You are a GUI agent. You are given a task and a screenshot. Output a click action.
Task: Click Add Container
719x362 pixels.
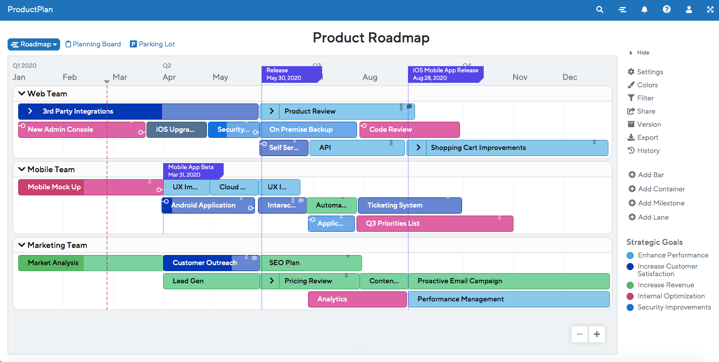click(656, 189)
